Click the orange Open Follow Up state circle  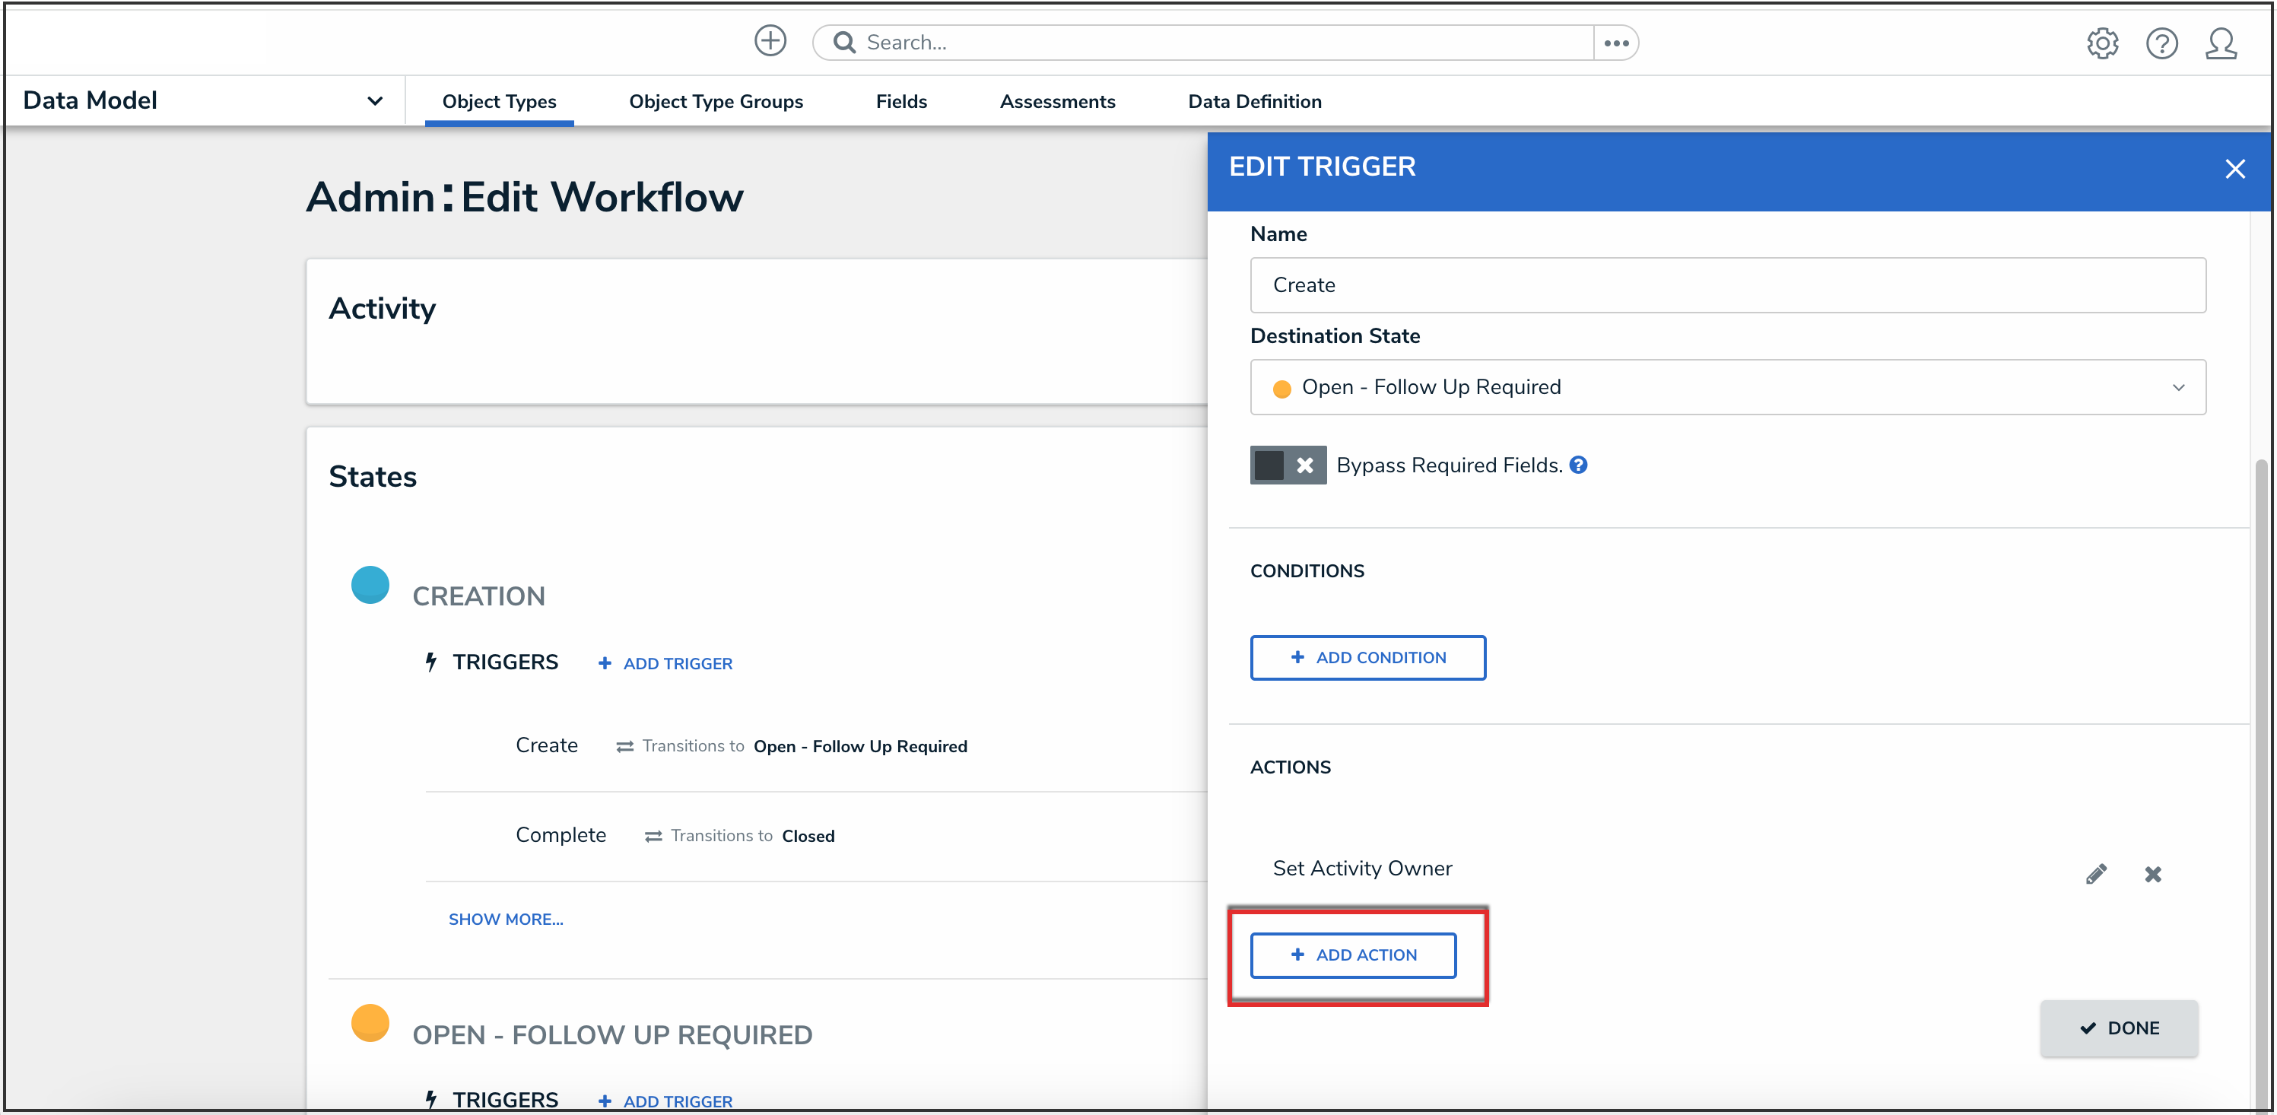coord(370,1023)
